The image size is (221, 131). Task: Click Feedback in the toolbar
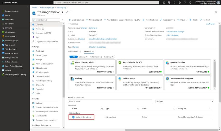(x=205, y=20)
